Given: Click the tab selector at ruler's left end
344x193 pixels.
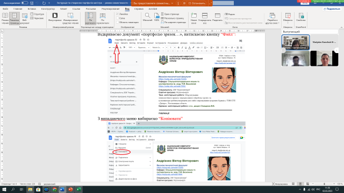Looking at the screenshot, I should pyautogui.click(x=2, y=31).
